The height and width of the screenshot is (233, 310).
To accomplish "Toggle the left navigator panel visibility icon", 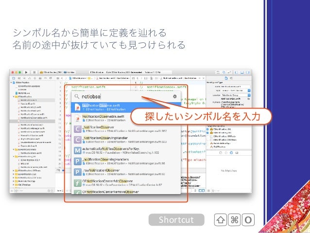I will [x=237, y=72].
